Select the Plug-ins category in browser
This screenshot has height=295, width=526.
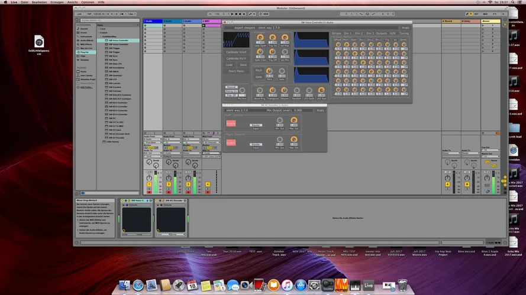coord(84,52)
